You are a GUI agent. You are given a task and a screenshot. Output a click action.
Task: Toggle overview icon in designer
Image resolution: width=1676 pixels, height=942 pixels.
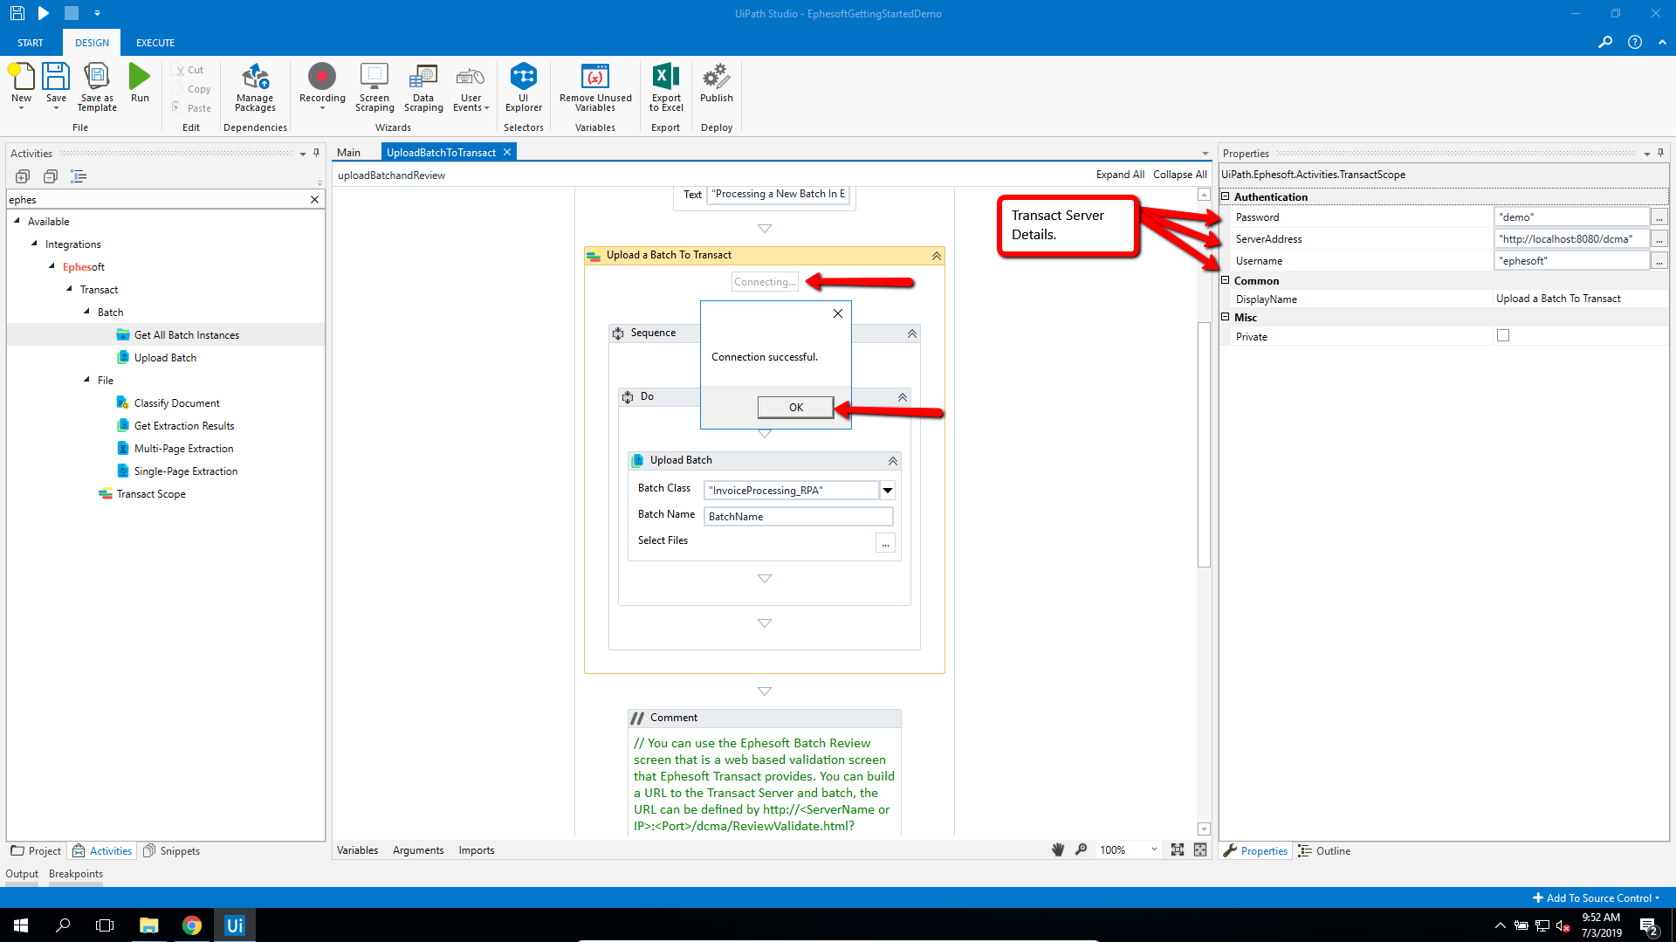click(x=1200, y=849)
